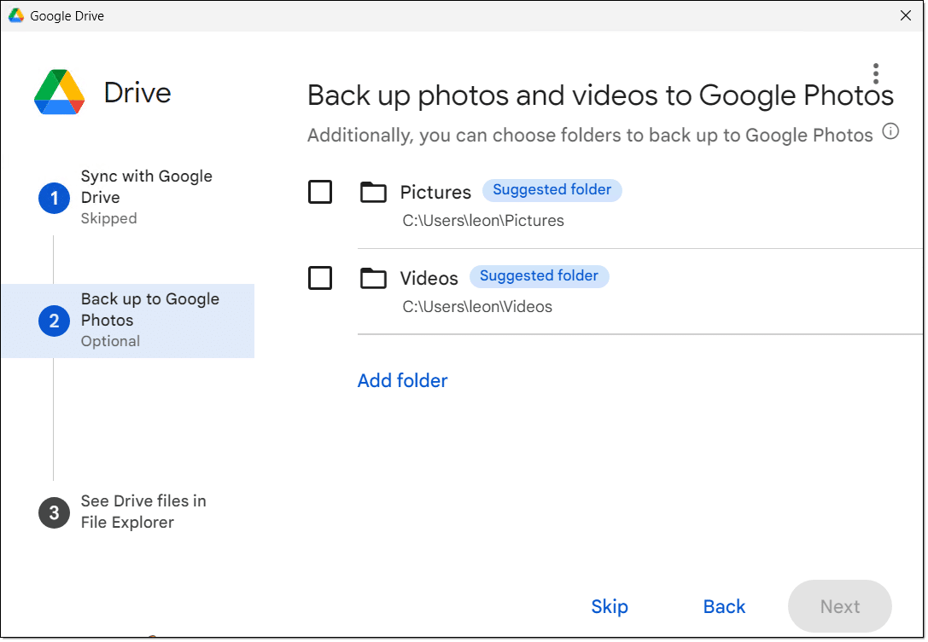Click the Pictures Suggested folder badge
This screenshot has width=928, height=642.
tap(552, 190)
